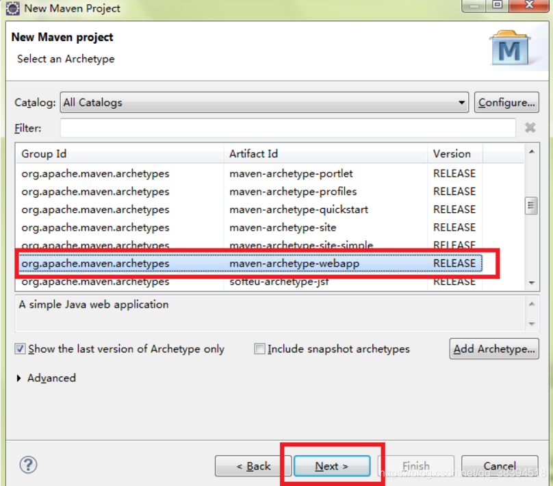Select the maven-archetype-portlet row

(x=249, y=173)
